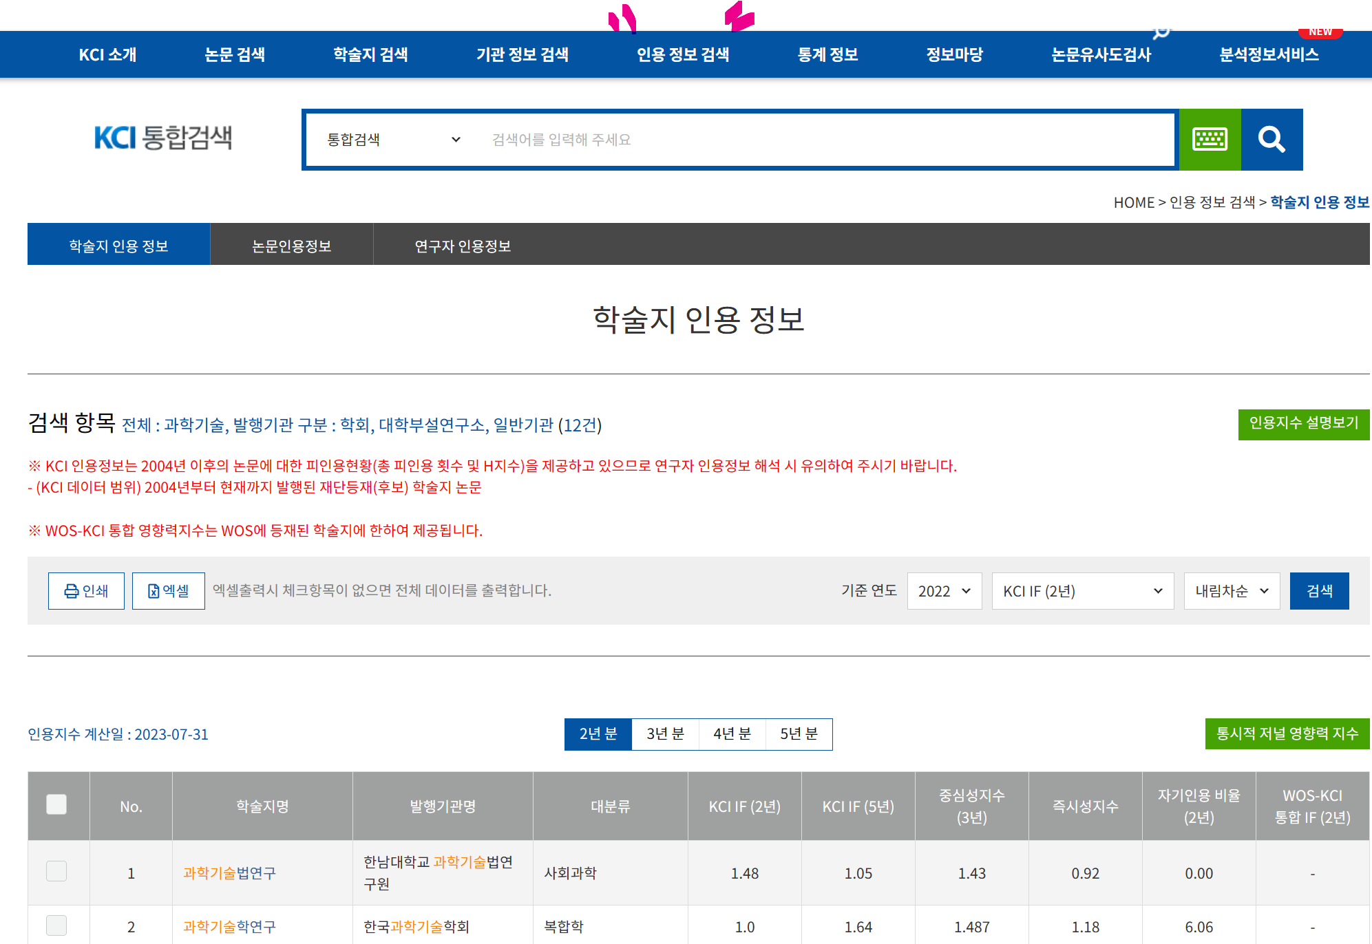Click the 학술지명 column header
The width and height of the screenshot is (1372, 944).
click(x=262, y=806)
